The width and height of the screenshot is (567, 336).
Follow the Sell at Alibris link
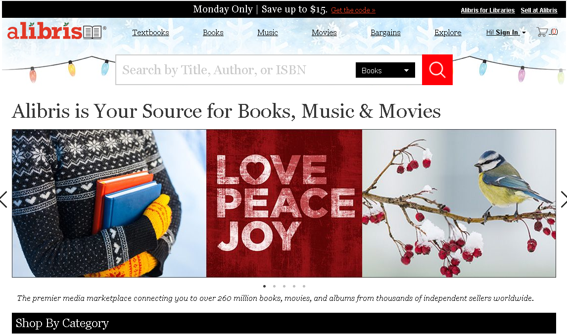539,10
